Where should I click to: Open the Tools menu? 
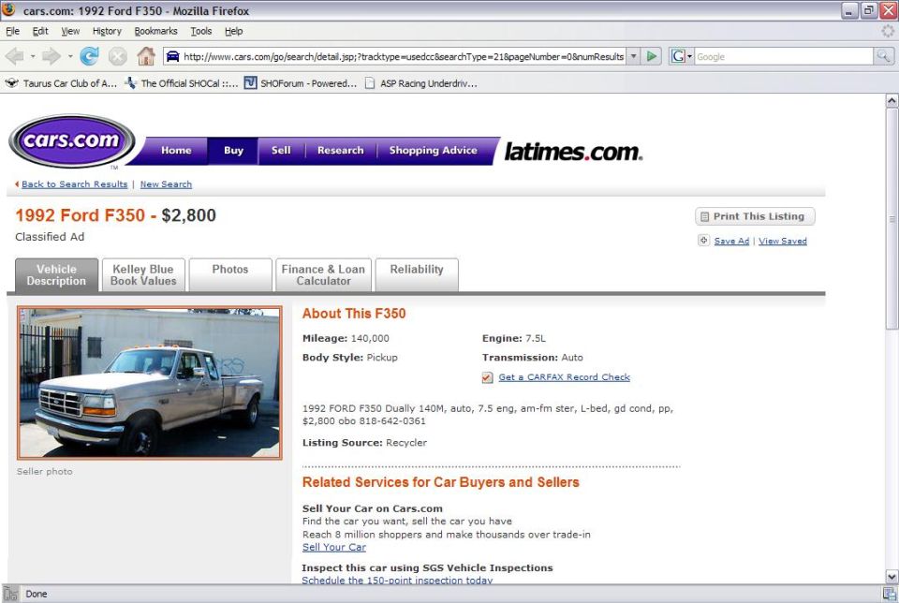(201, 31)
